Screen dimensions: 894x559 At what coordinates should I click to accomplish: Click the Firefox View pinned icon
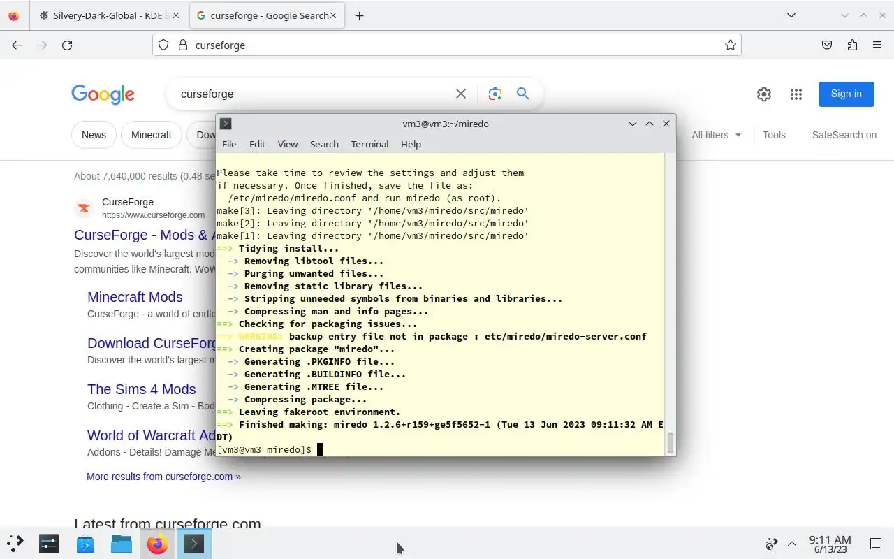point(14,15)
